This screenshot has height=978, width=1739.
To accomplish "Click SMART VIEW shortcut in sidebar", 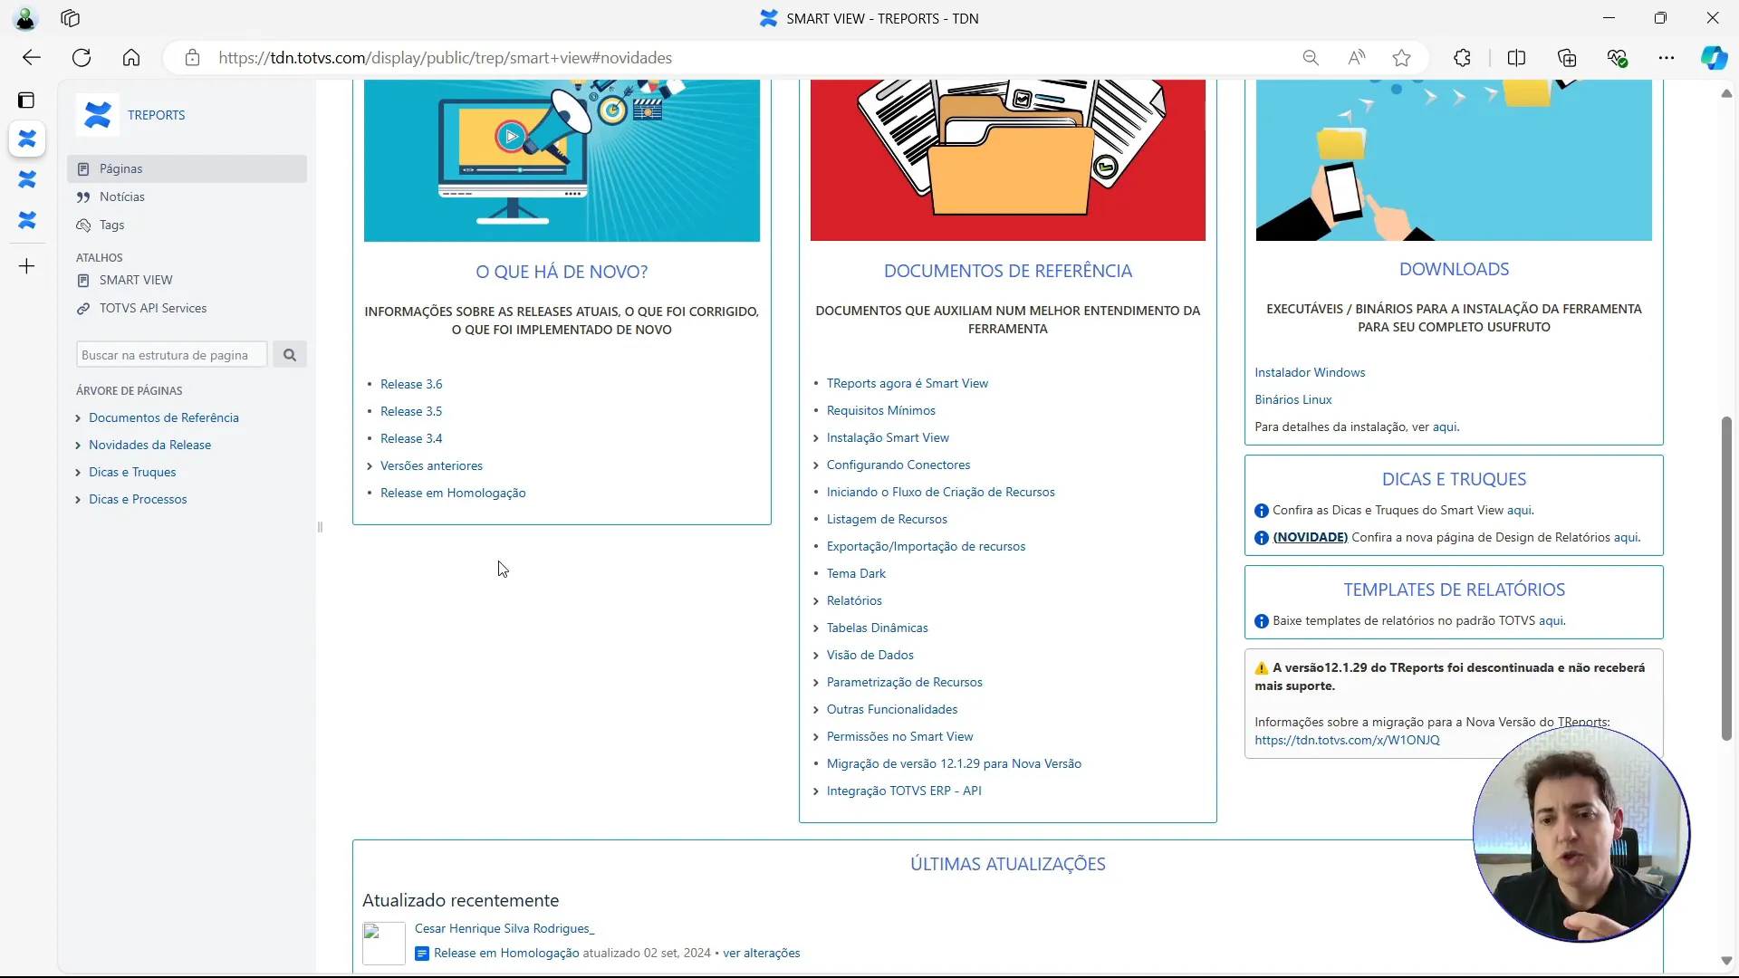I will click(136, 280).
